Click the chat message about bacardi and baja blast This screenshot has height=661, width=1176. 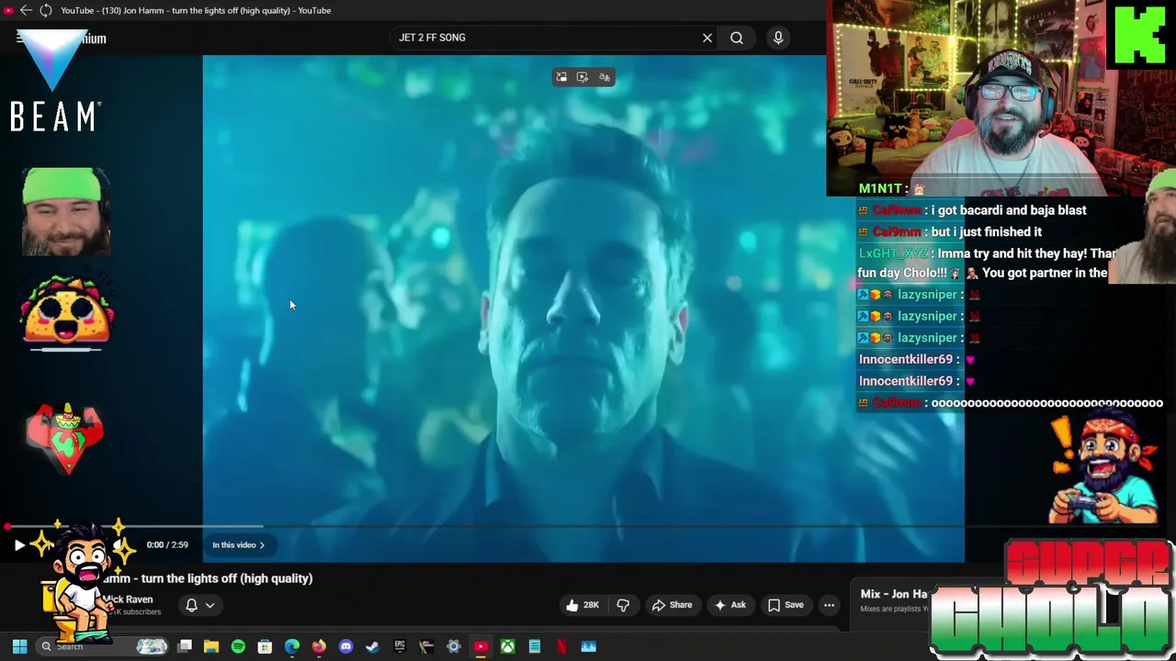coord(972,210)
